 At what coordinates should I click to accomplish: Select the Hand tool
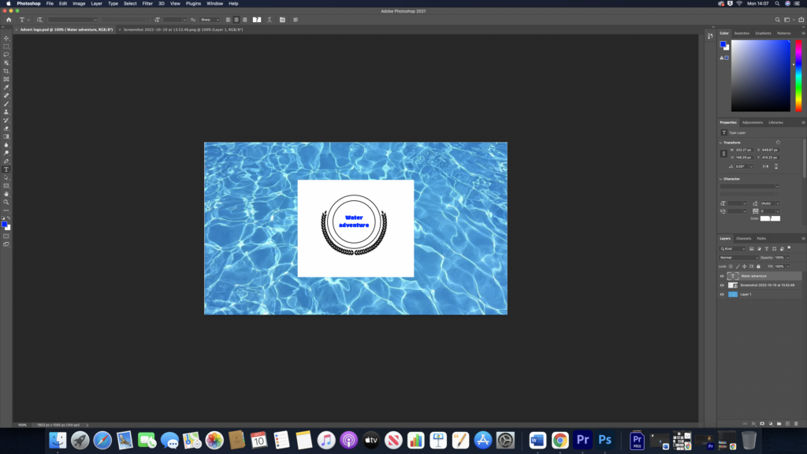[x=6, y=194]
